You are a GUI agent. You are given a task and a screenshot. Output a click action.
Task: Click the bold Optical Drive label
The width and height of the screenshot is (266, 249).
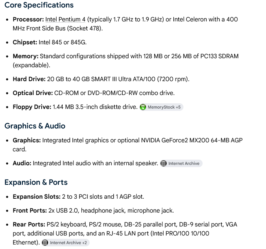click(x=33, y=93)
